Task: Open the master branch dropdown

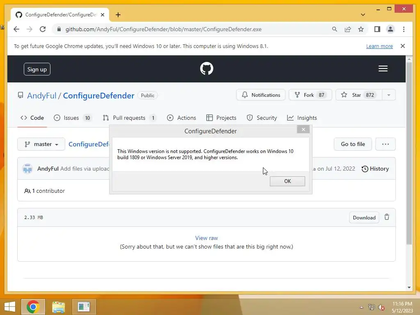Action: [x=41, y=144]
